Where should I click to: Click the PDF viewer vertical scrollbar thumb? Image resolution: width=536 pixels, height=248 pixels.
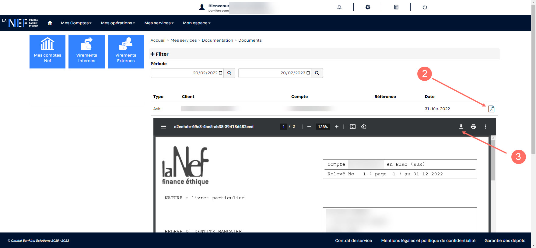493,160
